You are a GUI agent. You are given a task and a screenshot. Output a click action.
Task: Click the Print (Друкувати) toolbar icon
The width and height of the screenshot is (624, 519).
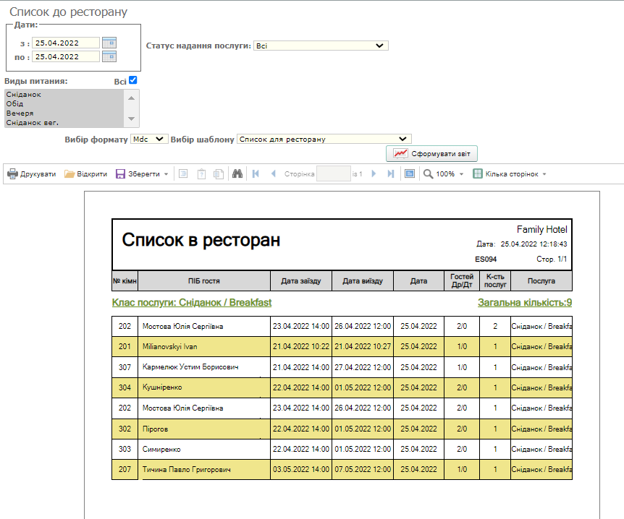tap(13, 174)
